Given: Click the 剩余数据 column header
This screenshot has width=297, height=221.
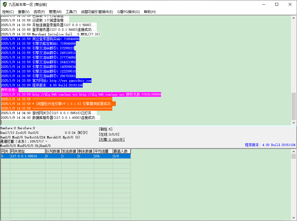Looking at the screenshot, I should click(86, 151).
